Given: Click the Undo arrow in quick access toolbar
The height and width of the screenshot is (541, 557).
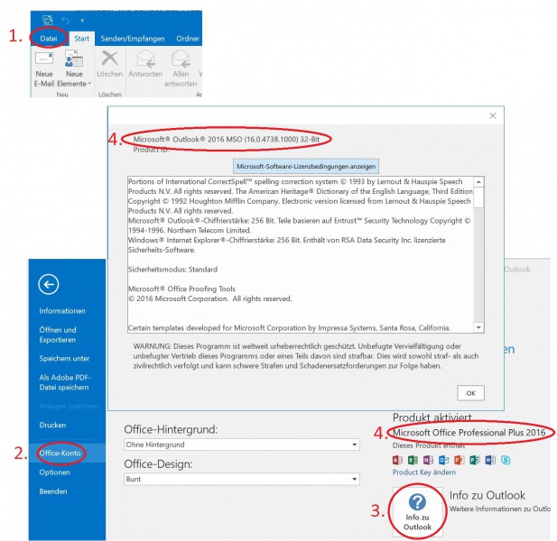Looking at the screenshot, I should 65,20.
